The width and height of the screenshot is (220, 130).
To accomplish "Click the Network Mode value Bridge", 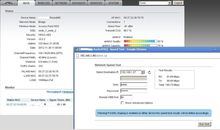I will pos(42,22).
